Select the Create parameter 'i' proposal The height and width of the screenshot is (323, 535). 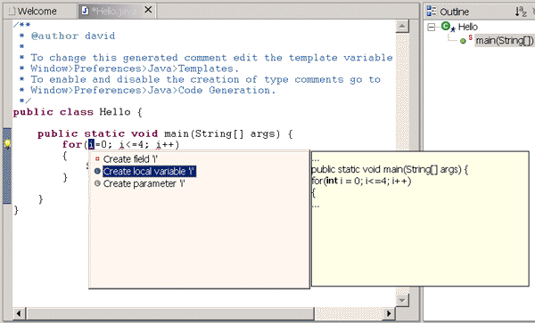144,183
